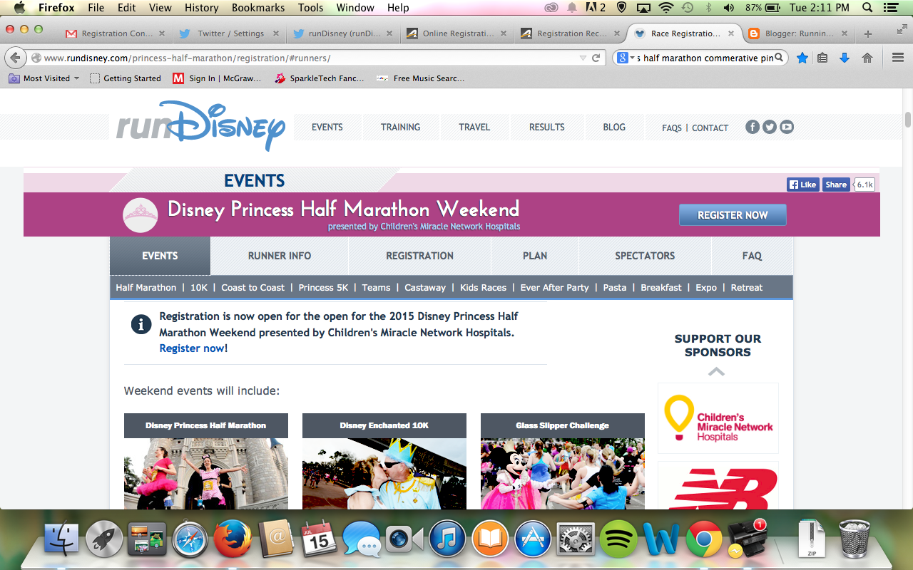This screenshot has width=913, height=570.
Task: Click the Firefox back arrow button
Action: 15,58
